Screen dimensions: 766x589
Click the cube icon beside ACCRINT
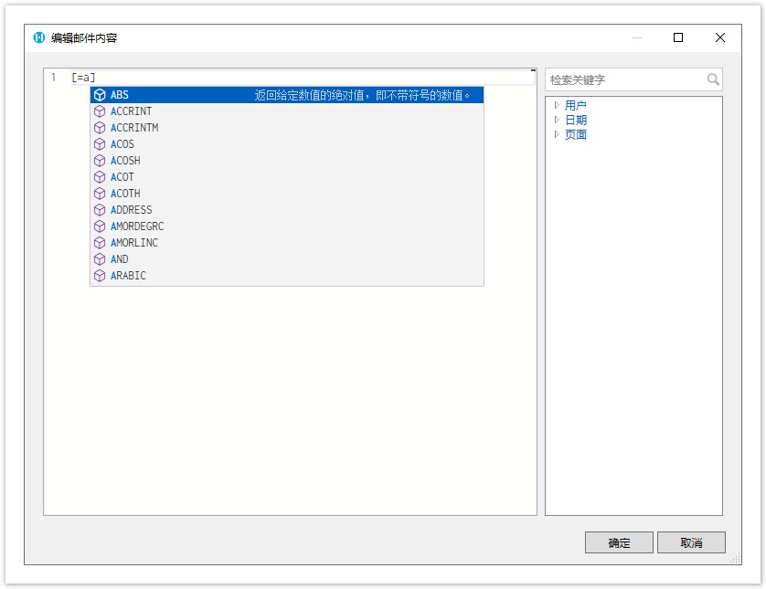(x=100, y=111)
